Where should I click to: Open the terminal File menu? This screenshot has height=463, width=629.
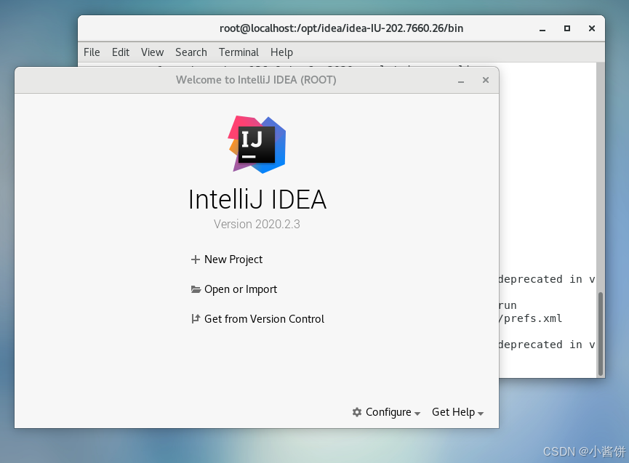(92, 52)
